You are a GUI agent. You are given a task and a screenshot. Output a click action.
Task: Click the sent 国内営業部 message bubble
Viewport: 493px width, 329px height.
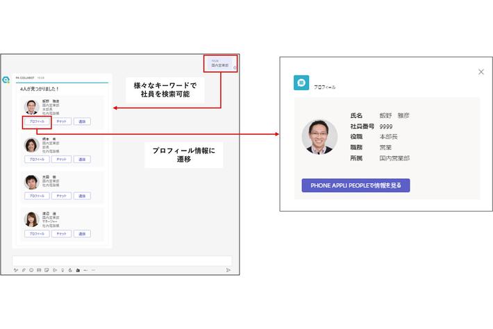coord(221,63)
